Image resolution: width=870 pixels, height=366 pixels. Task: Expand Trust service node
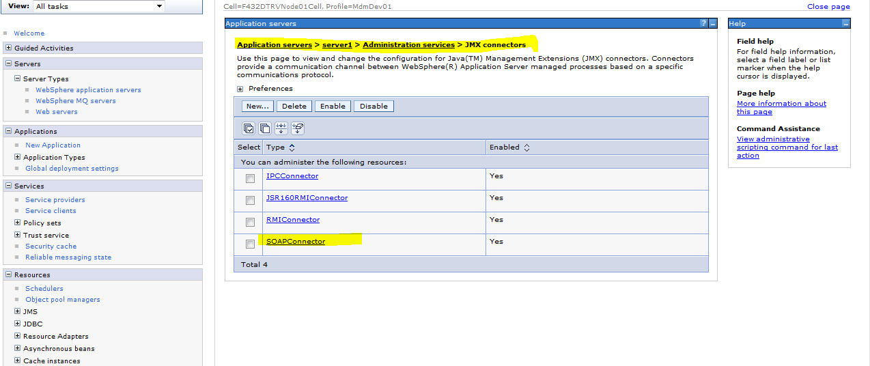coord(18,235)
